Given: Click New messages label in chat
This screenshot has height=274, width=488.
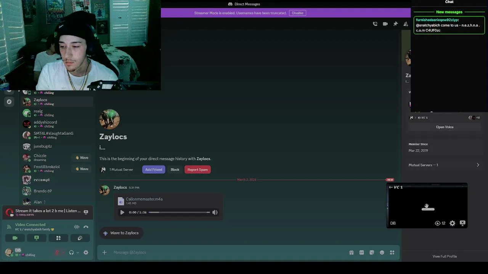Looking at the screenshot, I should [449, 12].
